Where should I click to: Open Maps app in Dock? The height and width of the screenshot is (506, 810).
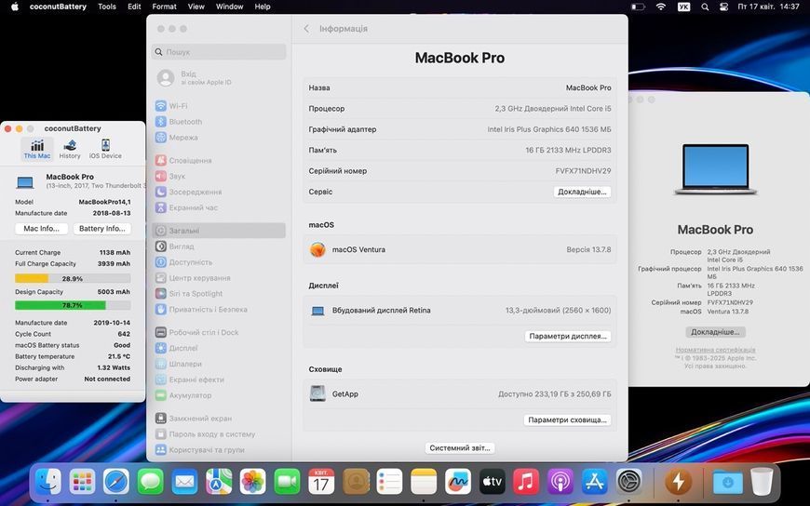(219, 482)
